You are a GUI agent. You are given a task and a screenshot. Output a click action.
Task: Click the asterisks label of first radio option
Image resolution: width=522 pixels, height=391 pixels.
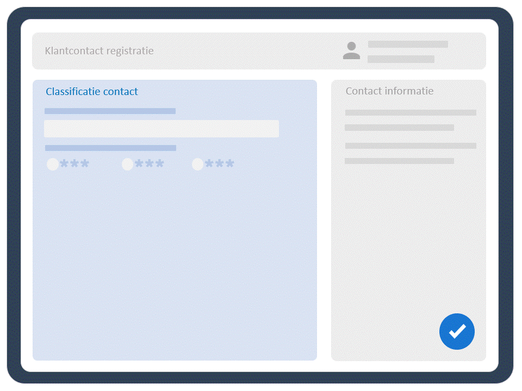[x=74, y=163]
